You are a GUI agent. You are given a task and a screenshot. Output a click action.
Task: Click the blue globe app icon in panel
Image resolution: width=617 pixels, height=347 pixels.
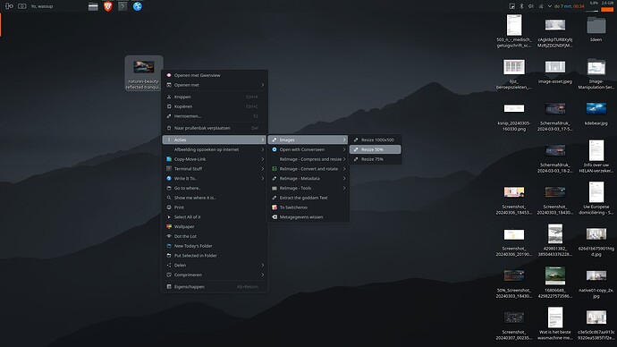[138, 6]
